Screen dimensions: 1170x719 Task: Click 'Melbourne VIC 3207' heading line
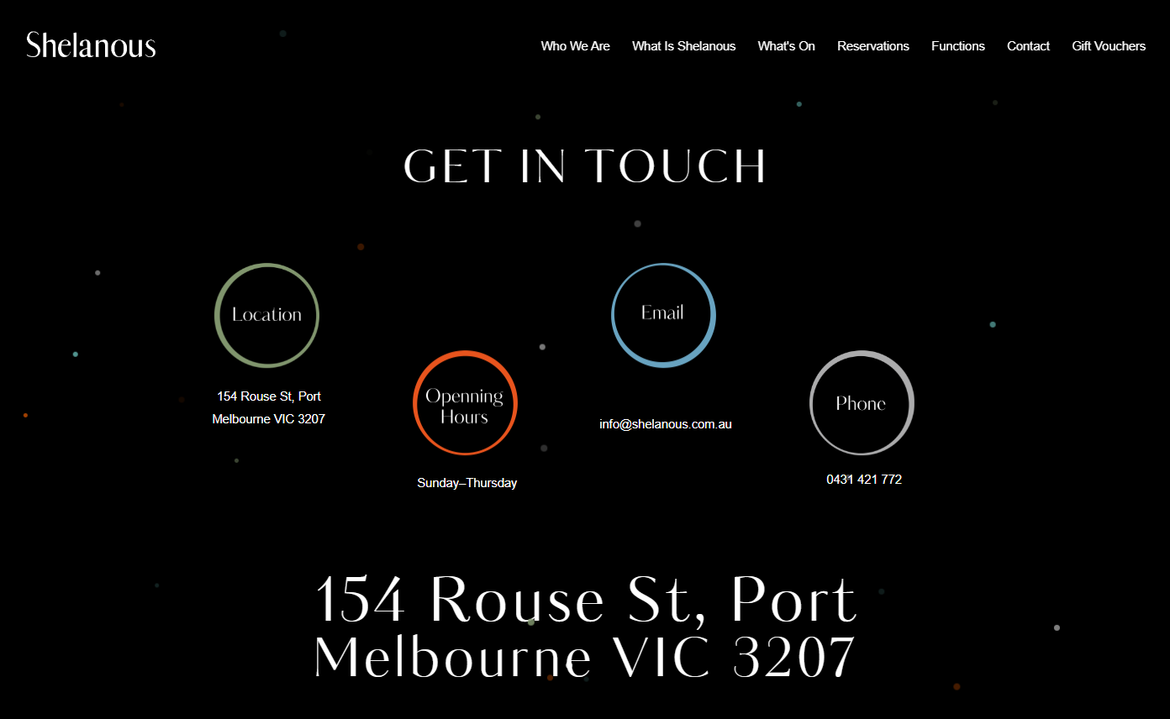coord(585,656)
